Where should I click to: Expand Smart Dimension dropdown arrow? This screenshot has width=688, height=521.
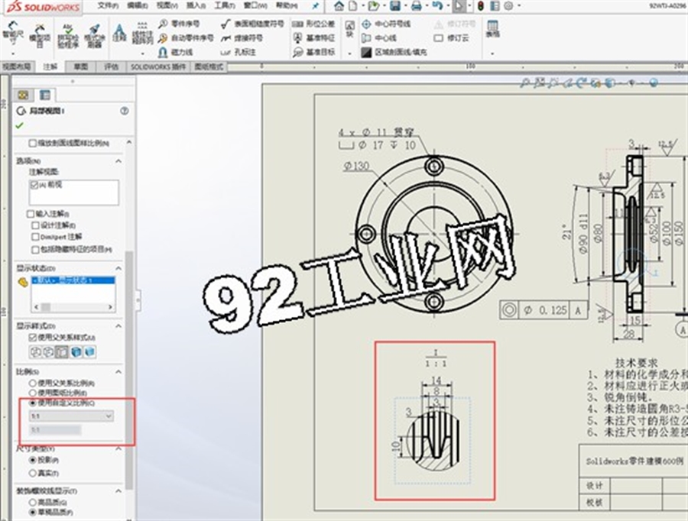pos(13,53)
